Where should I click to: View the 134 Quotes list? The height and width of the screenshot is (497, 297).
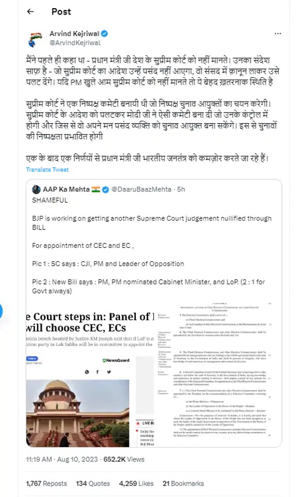pyautogui.click(x=93, y=484)
